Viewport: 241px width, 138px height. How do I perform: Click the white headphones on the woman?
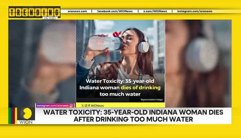[x=143, y=45]
